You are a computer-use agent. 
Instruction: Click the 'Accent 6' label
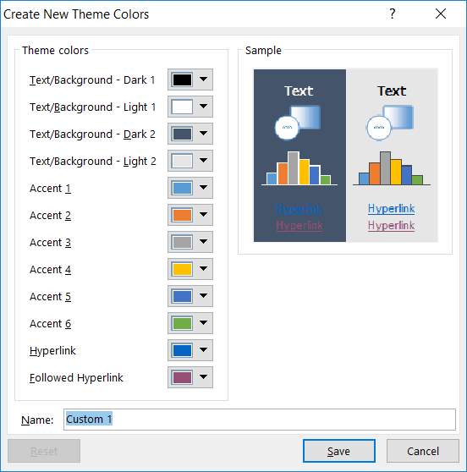[50, 324]
